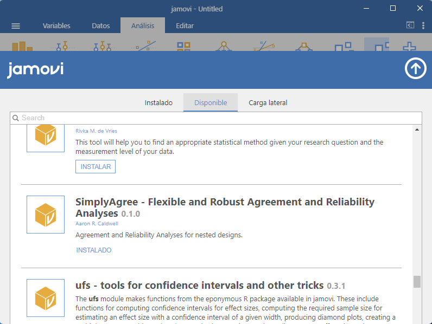Open the vertical three-dots options menu
The image size is (432, 324).
coord(424,25)
